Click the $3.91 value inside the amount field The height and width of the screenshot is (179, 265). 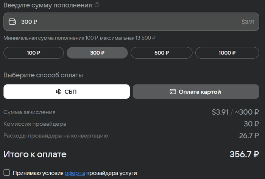click(248, 22)
